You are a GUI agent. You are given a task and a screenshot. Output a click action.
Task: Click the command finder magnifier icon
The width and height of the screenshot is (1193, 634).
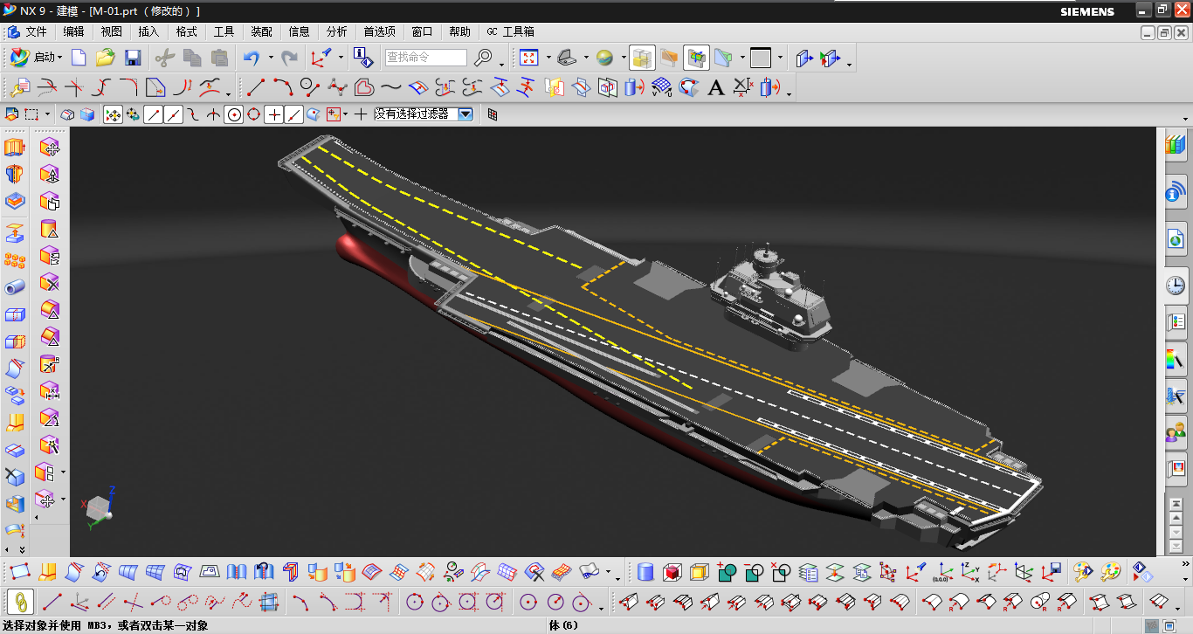pos(483,58)
